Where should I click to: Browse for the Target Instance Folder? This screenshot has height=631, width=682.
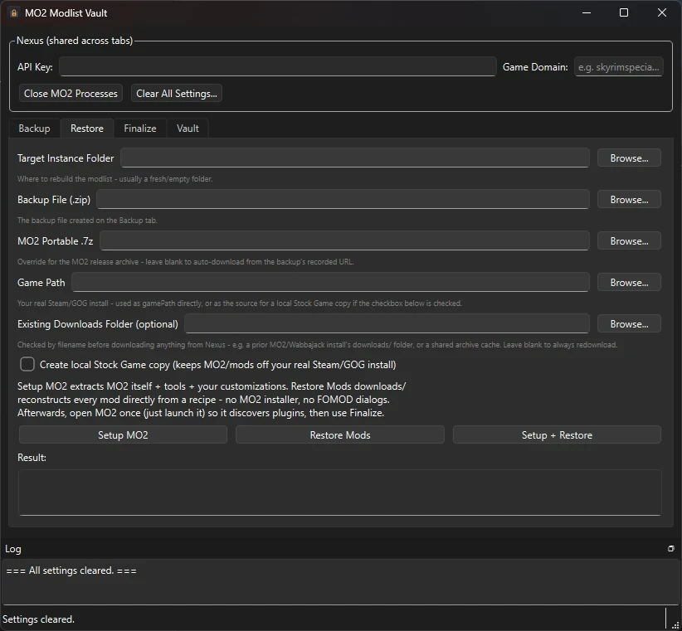(629, 158)
